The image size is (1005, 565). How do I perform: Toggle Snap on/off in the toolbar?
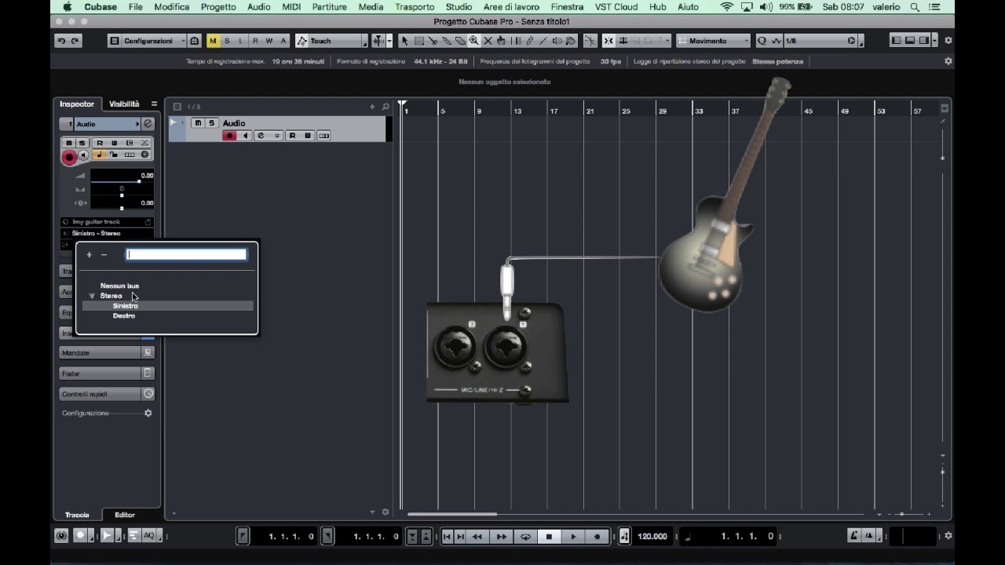(608, 41)
